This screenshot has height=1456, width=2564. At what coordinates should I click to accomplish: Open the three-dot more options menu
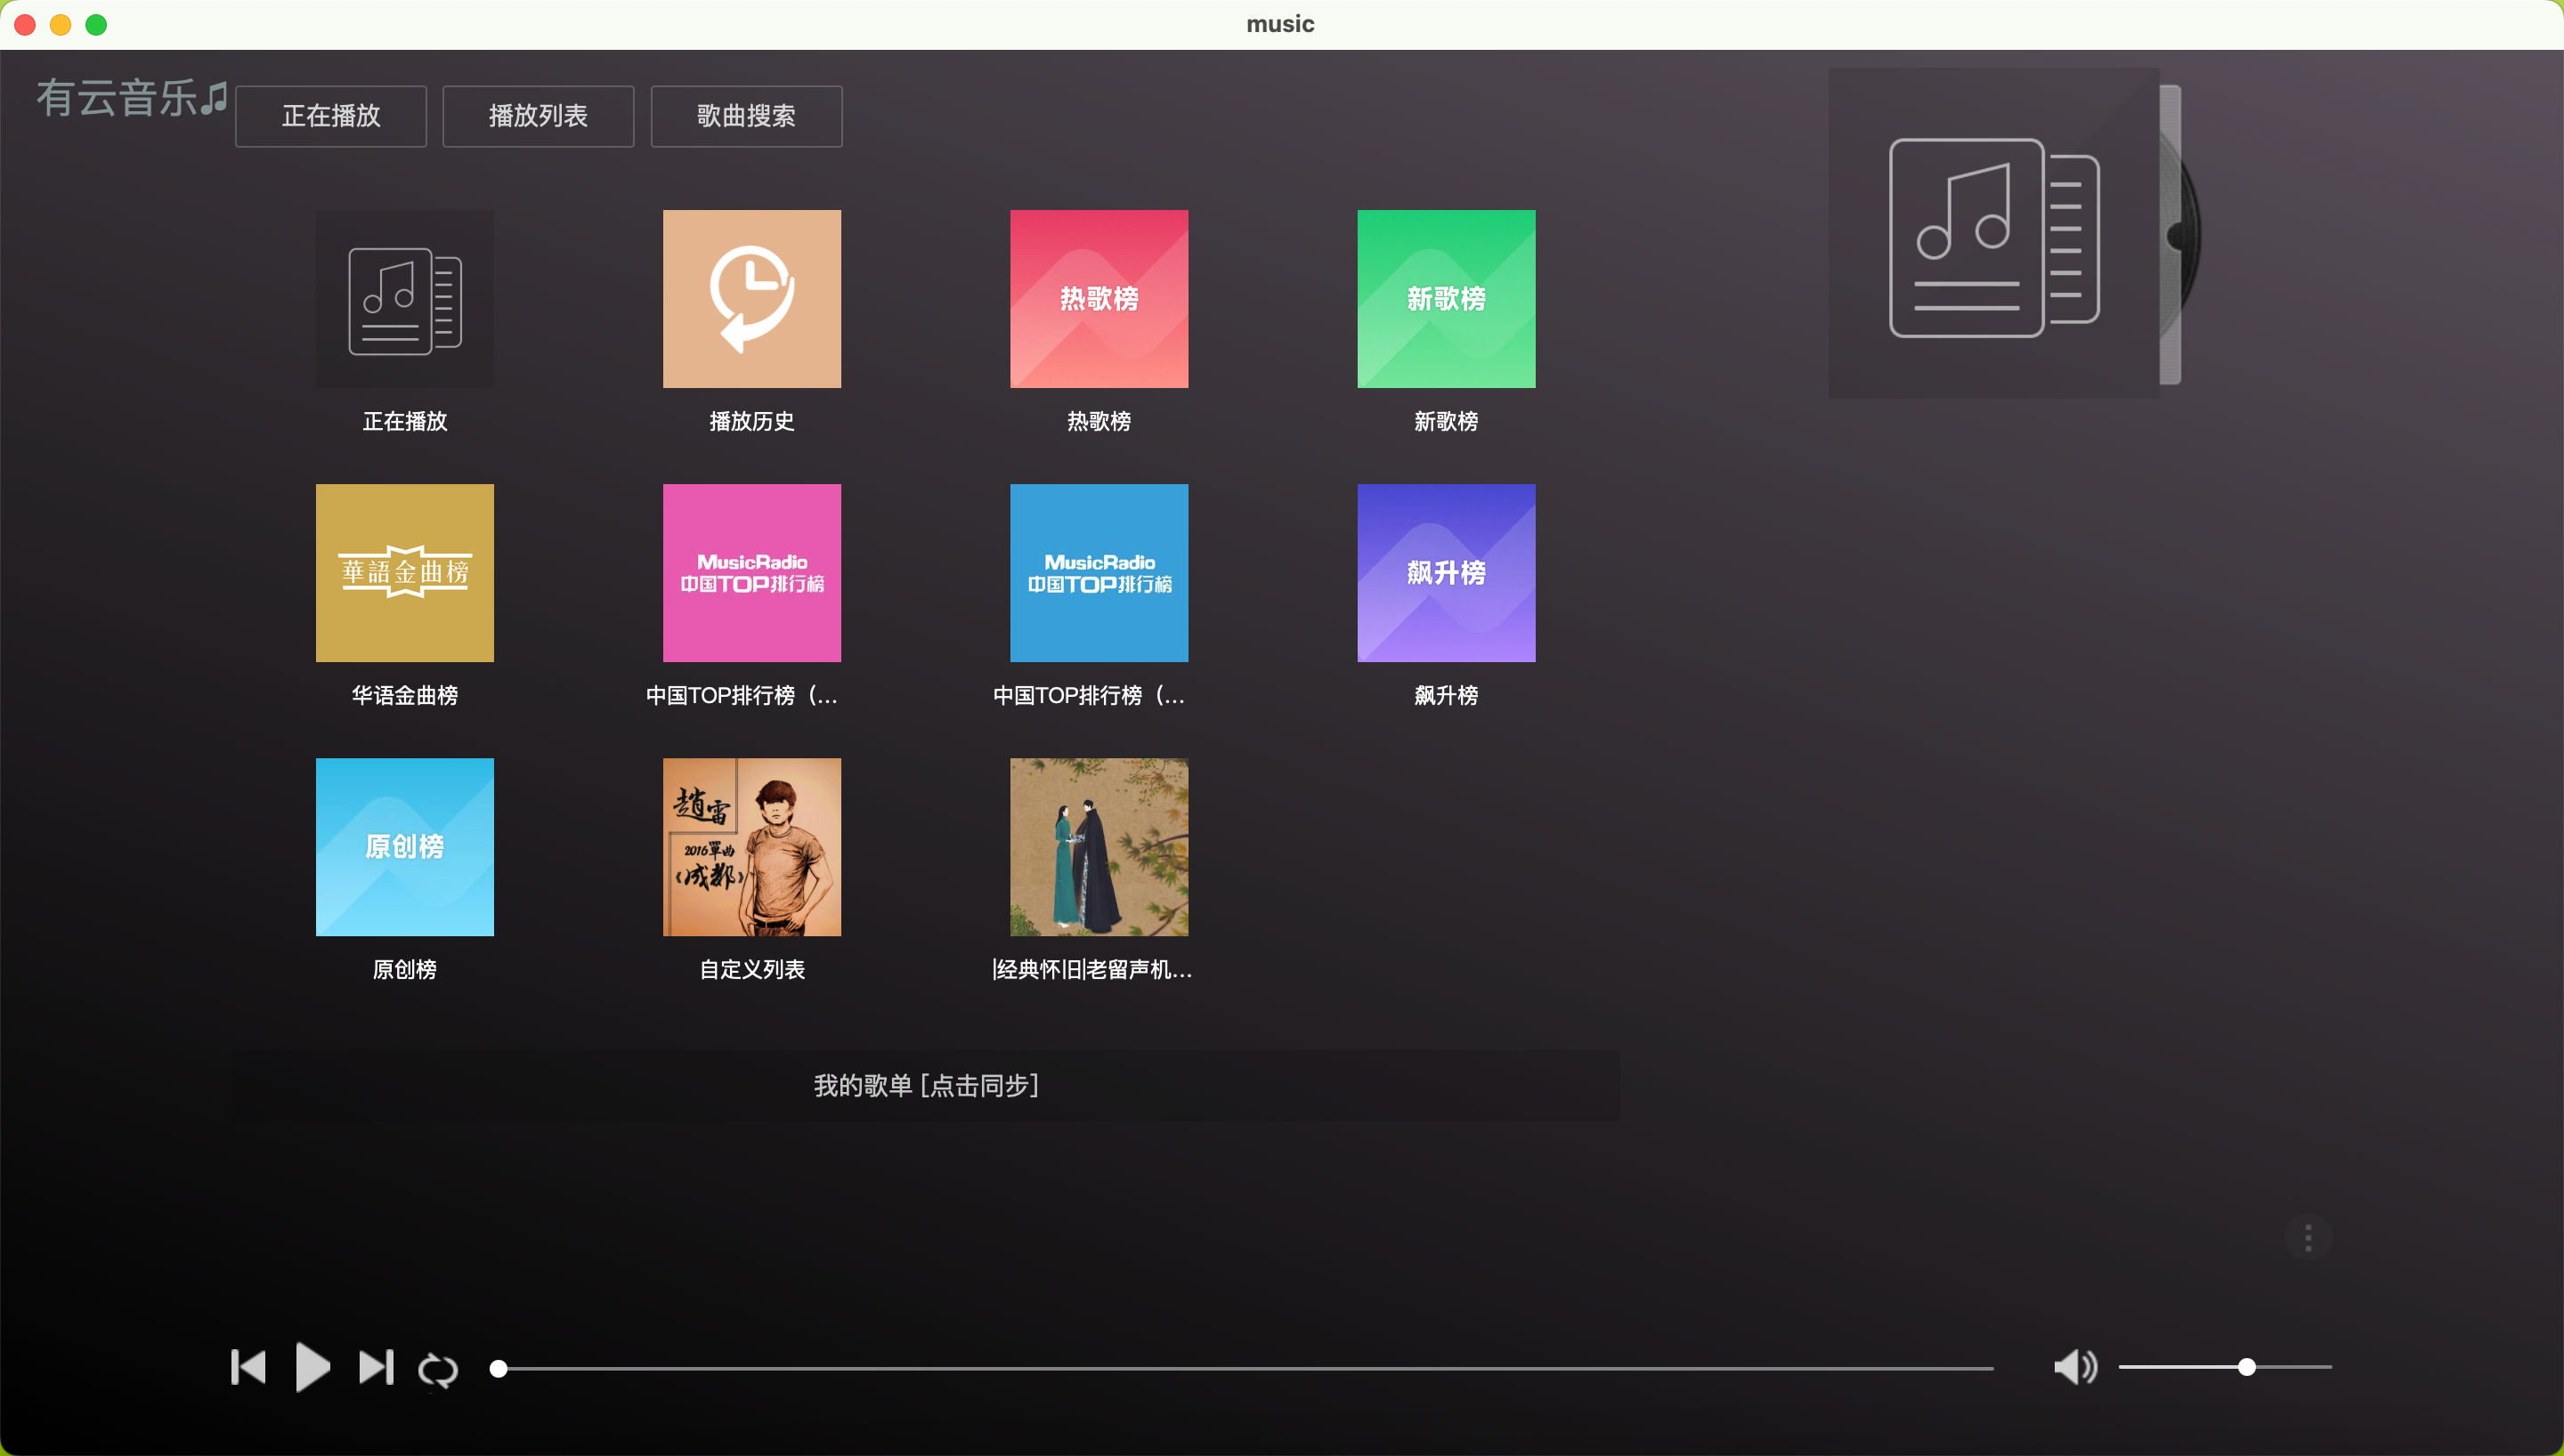pyautogui.click(x=2308, y=1238)
